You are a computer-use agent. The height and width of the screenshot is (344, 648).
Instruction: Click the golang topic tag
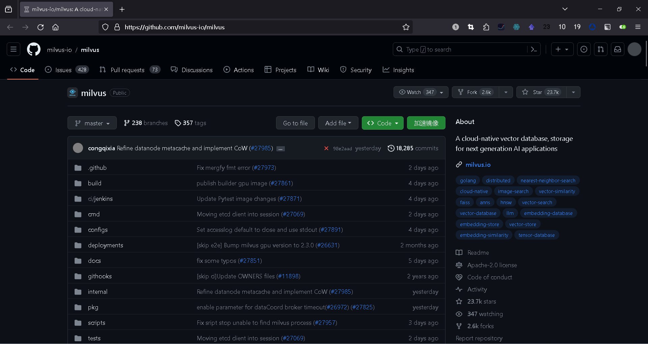coord(468,181)
